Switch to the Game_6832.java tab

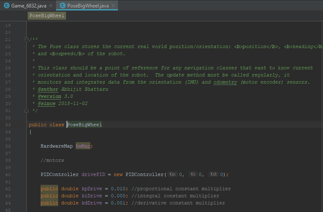pyautogui.click(x=29, y=6)
